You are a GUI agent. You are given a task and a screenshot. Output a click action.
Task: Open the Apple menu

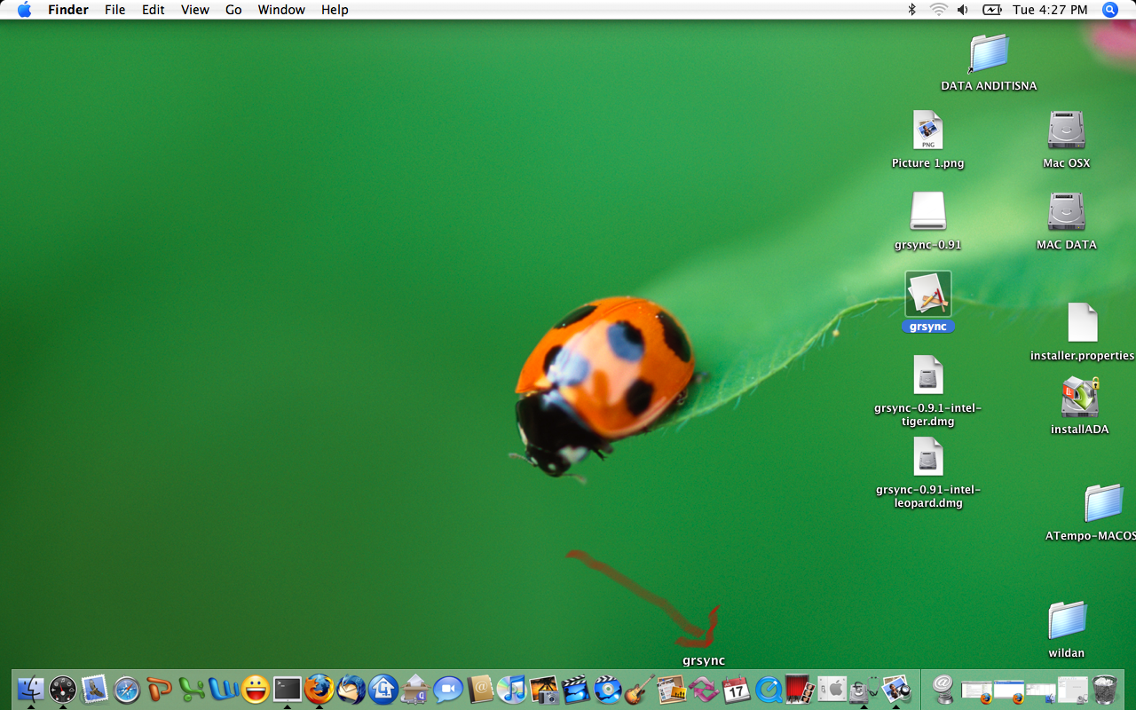coord(24,10)
